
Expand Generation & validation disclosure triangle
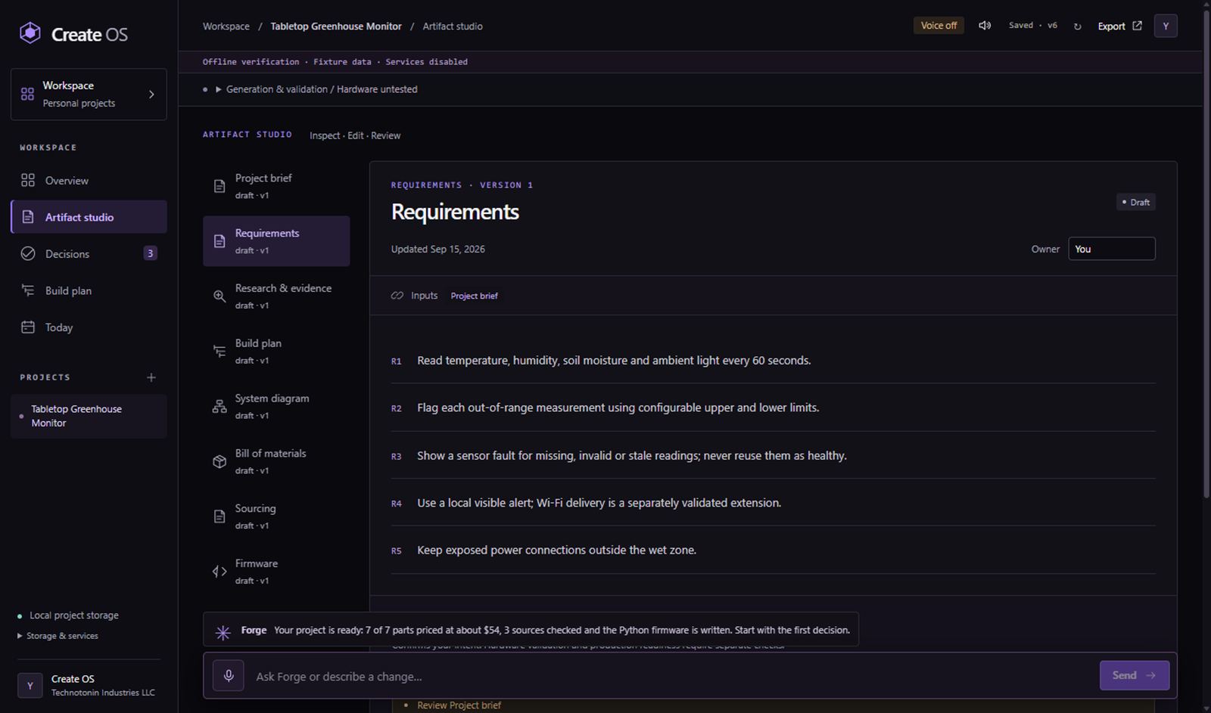point(219,89)
